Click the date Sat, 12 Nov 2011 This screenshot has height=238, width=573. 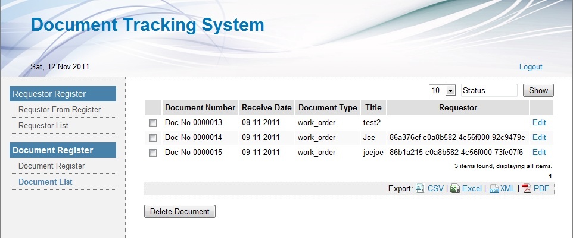[x=60, y=67]
